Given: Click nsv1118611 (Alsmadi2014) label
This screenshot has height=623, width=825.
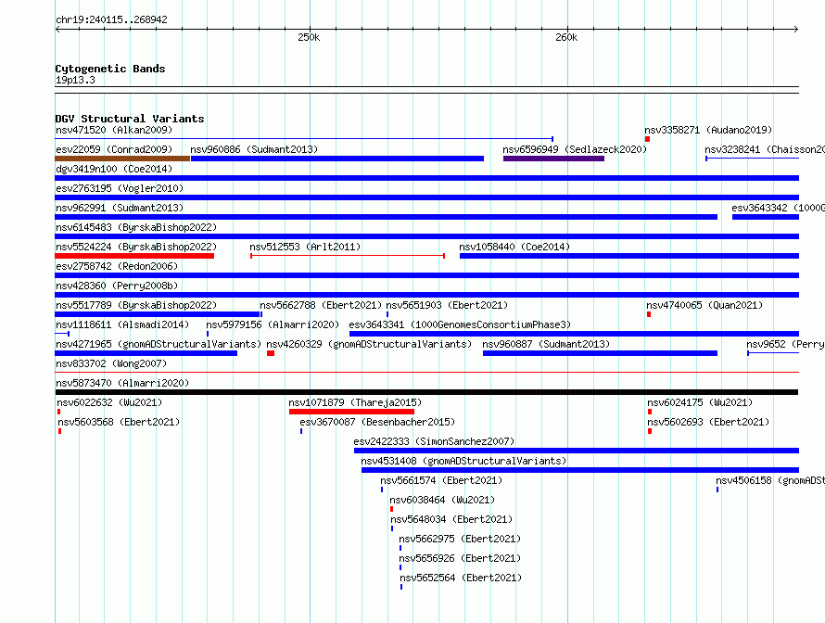Looking at the screenshot, I should tap(122, 324).
